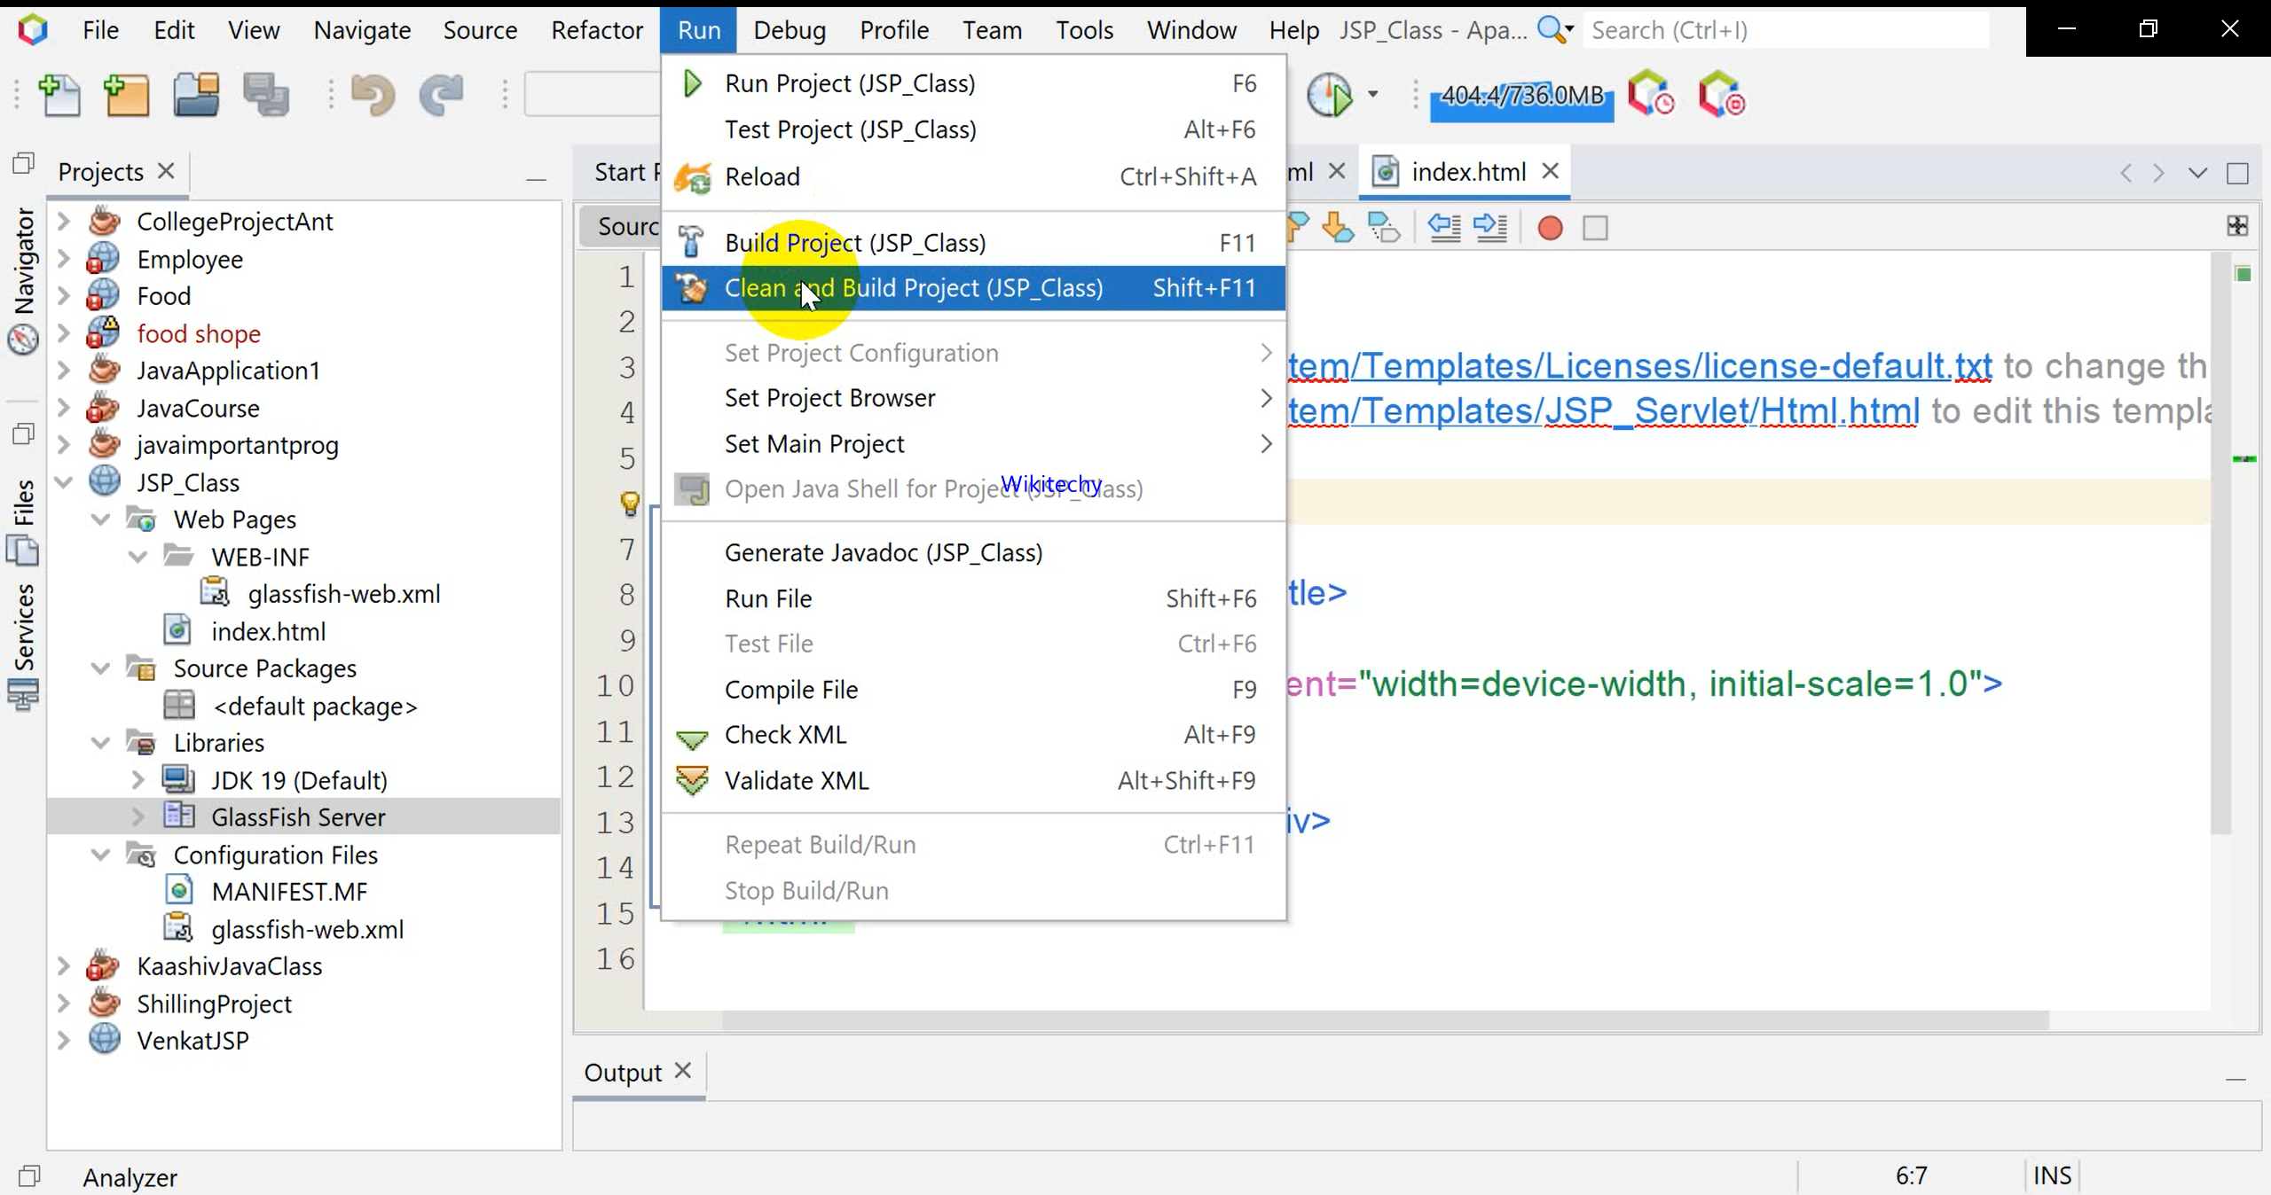
Task: Click the Stop Macro Recording square icon
Action: (x=1595, y=229)
